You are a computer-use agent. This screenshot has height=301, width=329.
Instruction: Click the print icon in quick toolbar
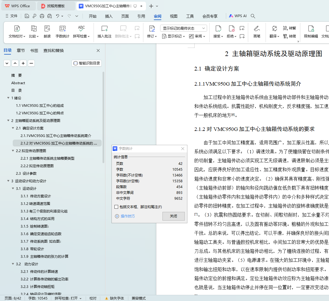[x=42, y=16]
